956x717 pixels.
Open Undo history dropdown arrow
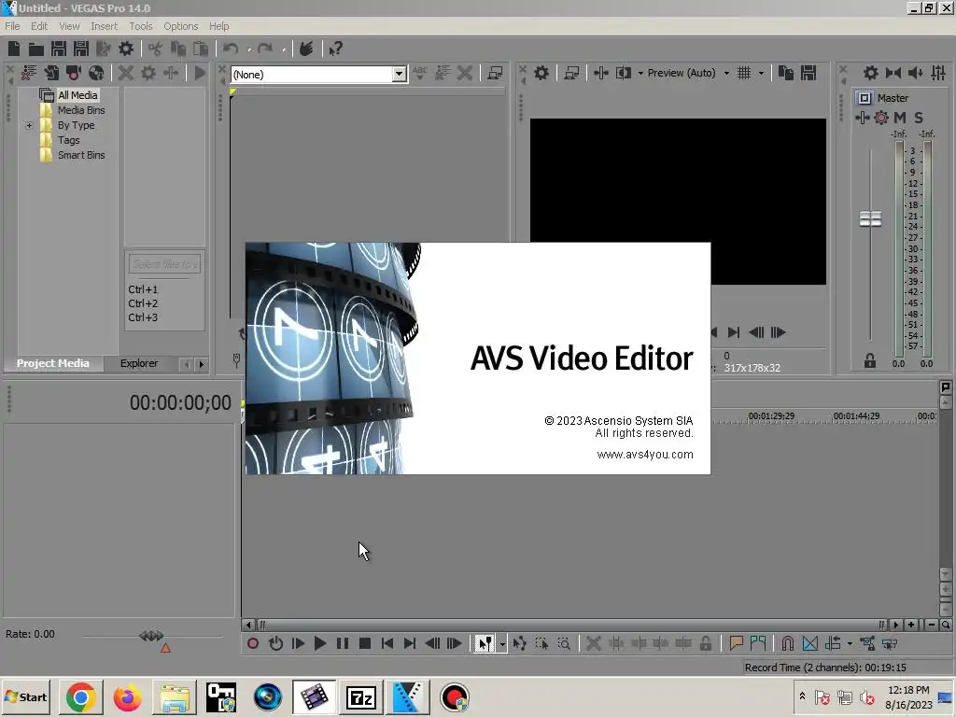click(248, 49)
